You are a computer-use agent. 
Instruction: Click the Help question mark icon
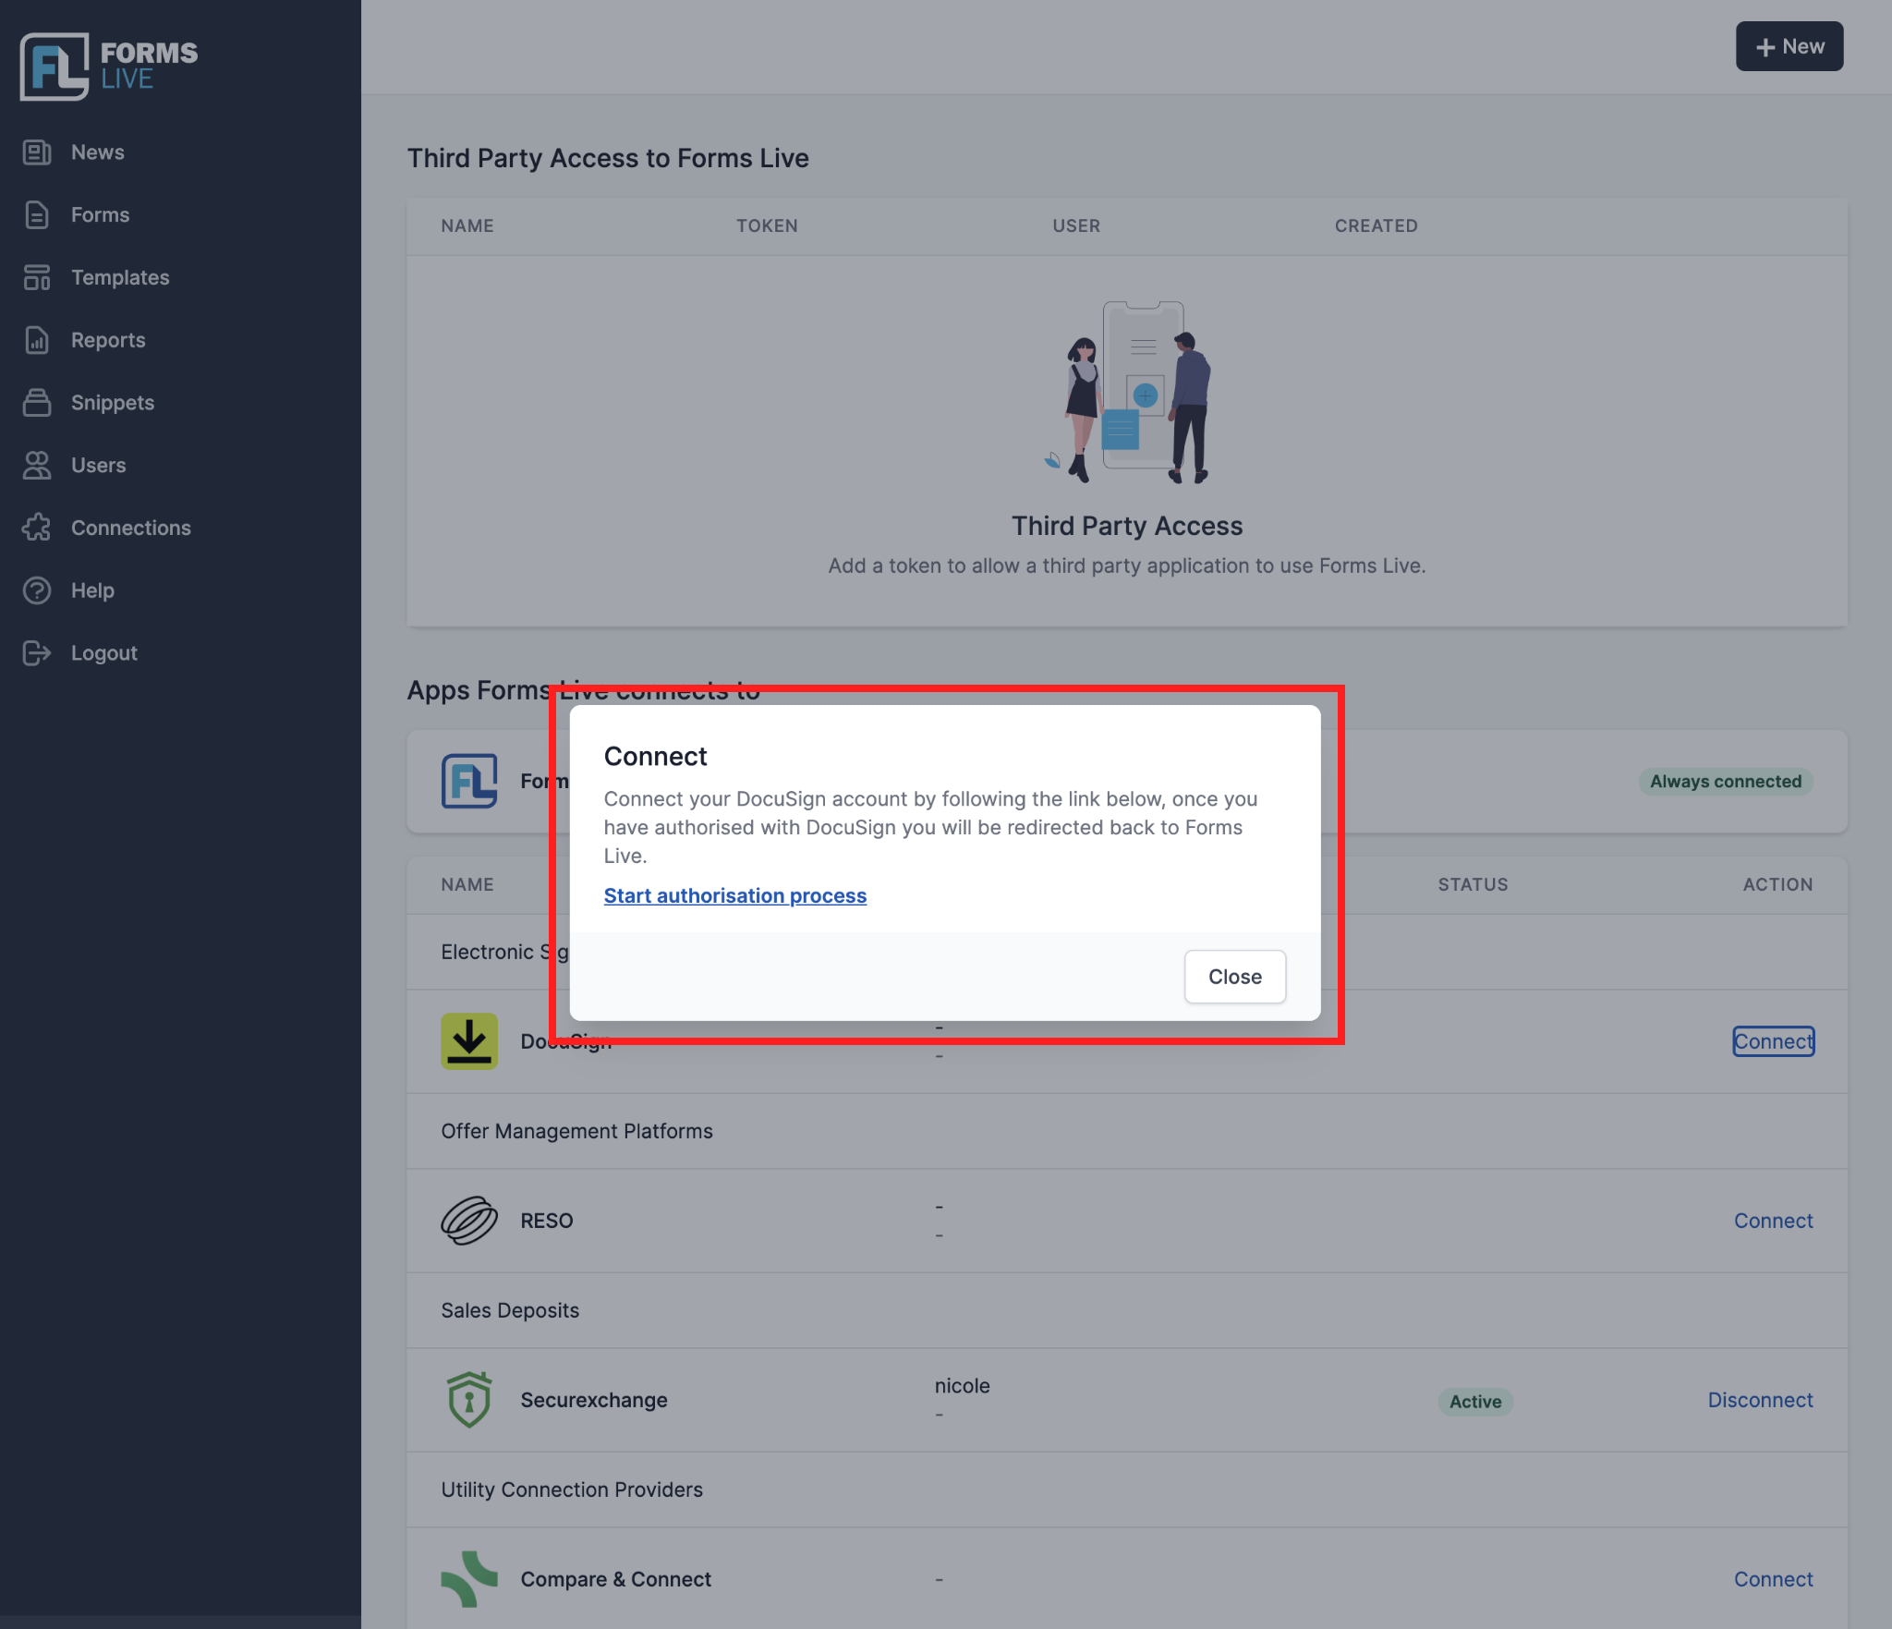coord(37,590)
